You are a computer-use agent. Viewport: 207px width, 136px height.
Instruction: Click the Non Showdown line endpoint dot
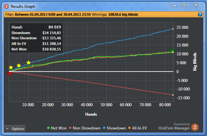(173, 95)
